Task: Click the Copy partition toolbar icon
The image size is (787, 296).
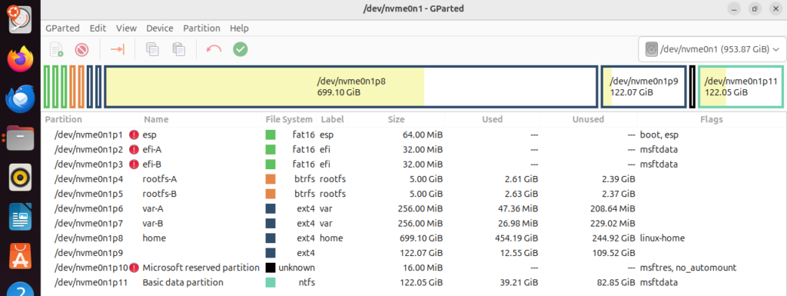Action: 153,49
